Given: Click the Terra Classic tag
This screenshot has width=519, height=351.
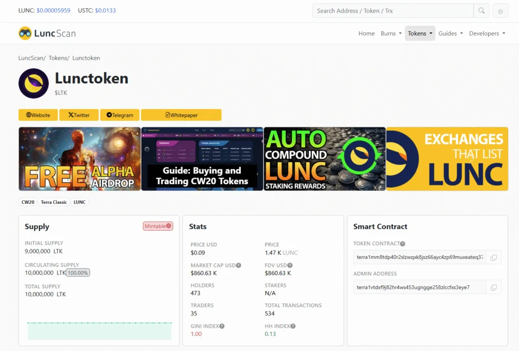Looking at the screenshot, I should click(54, 202).
